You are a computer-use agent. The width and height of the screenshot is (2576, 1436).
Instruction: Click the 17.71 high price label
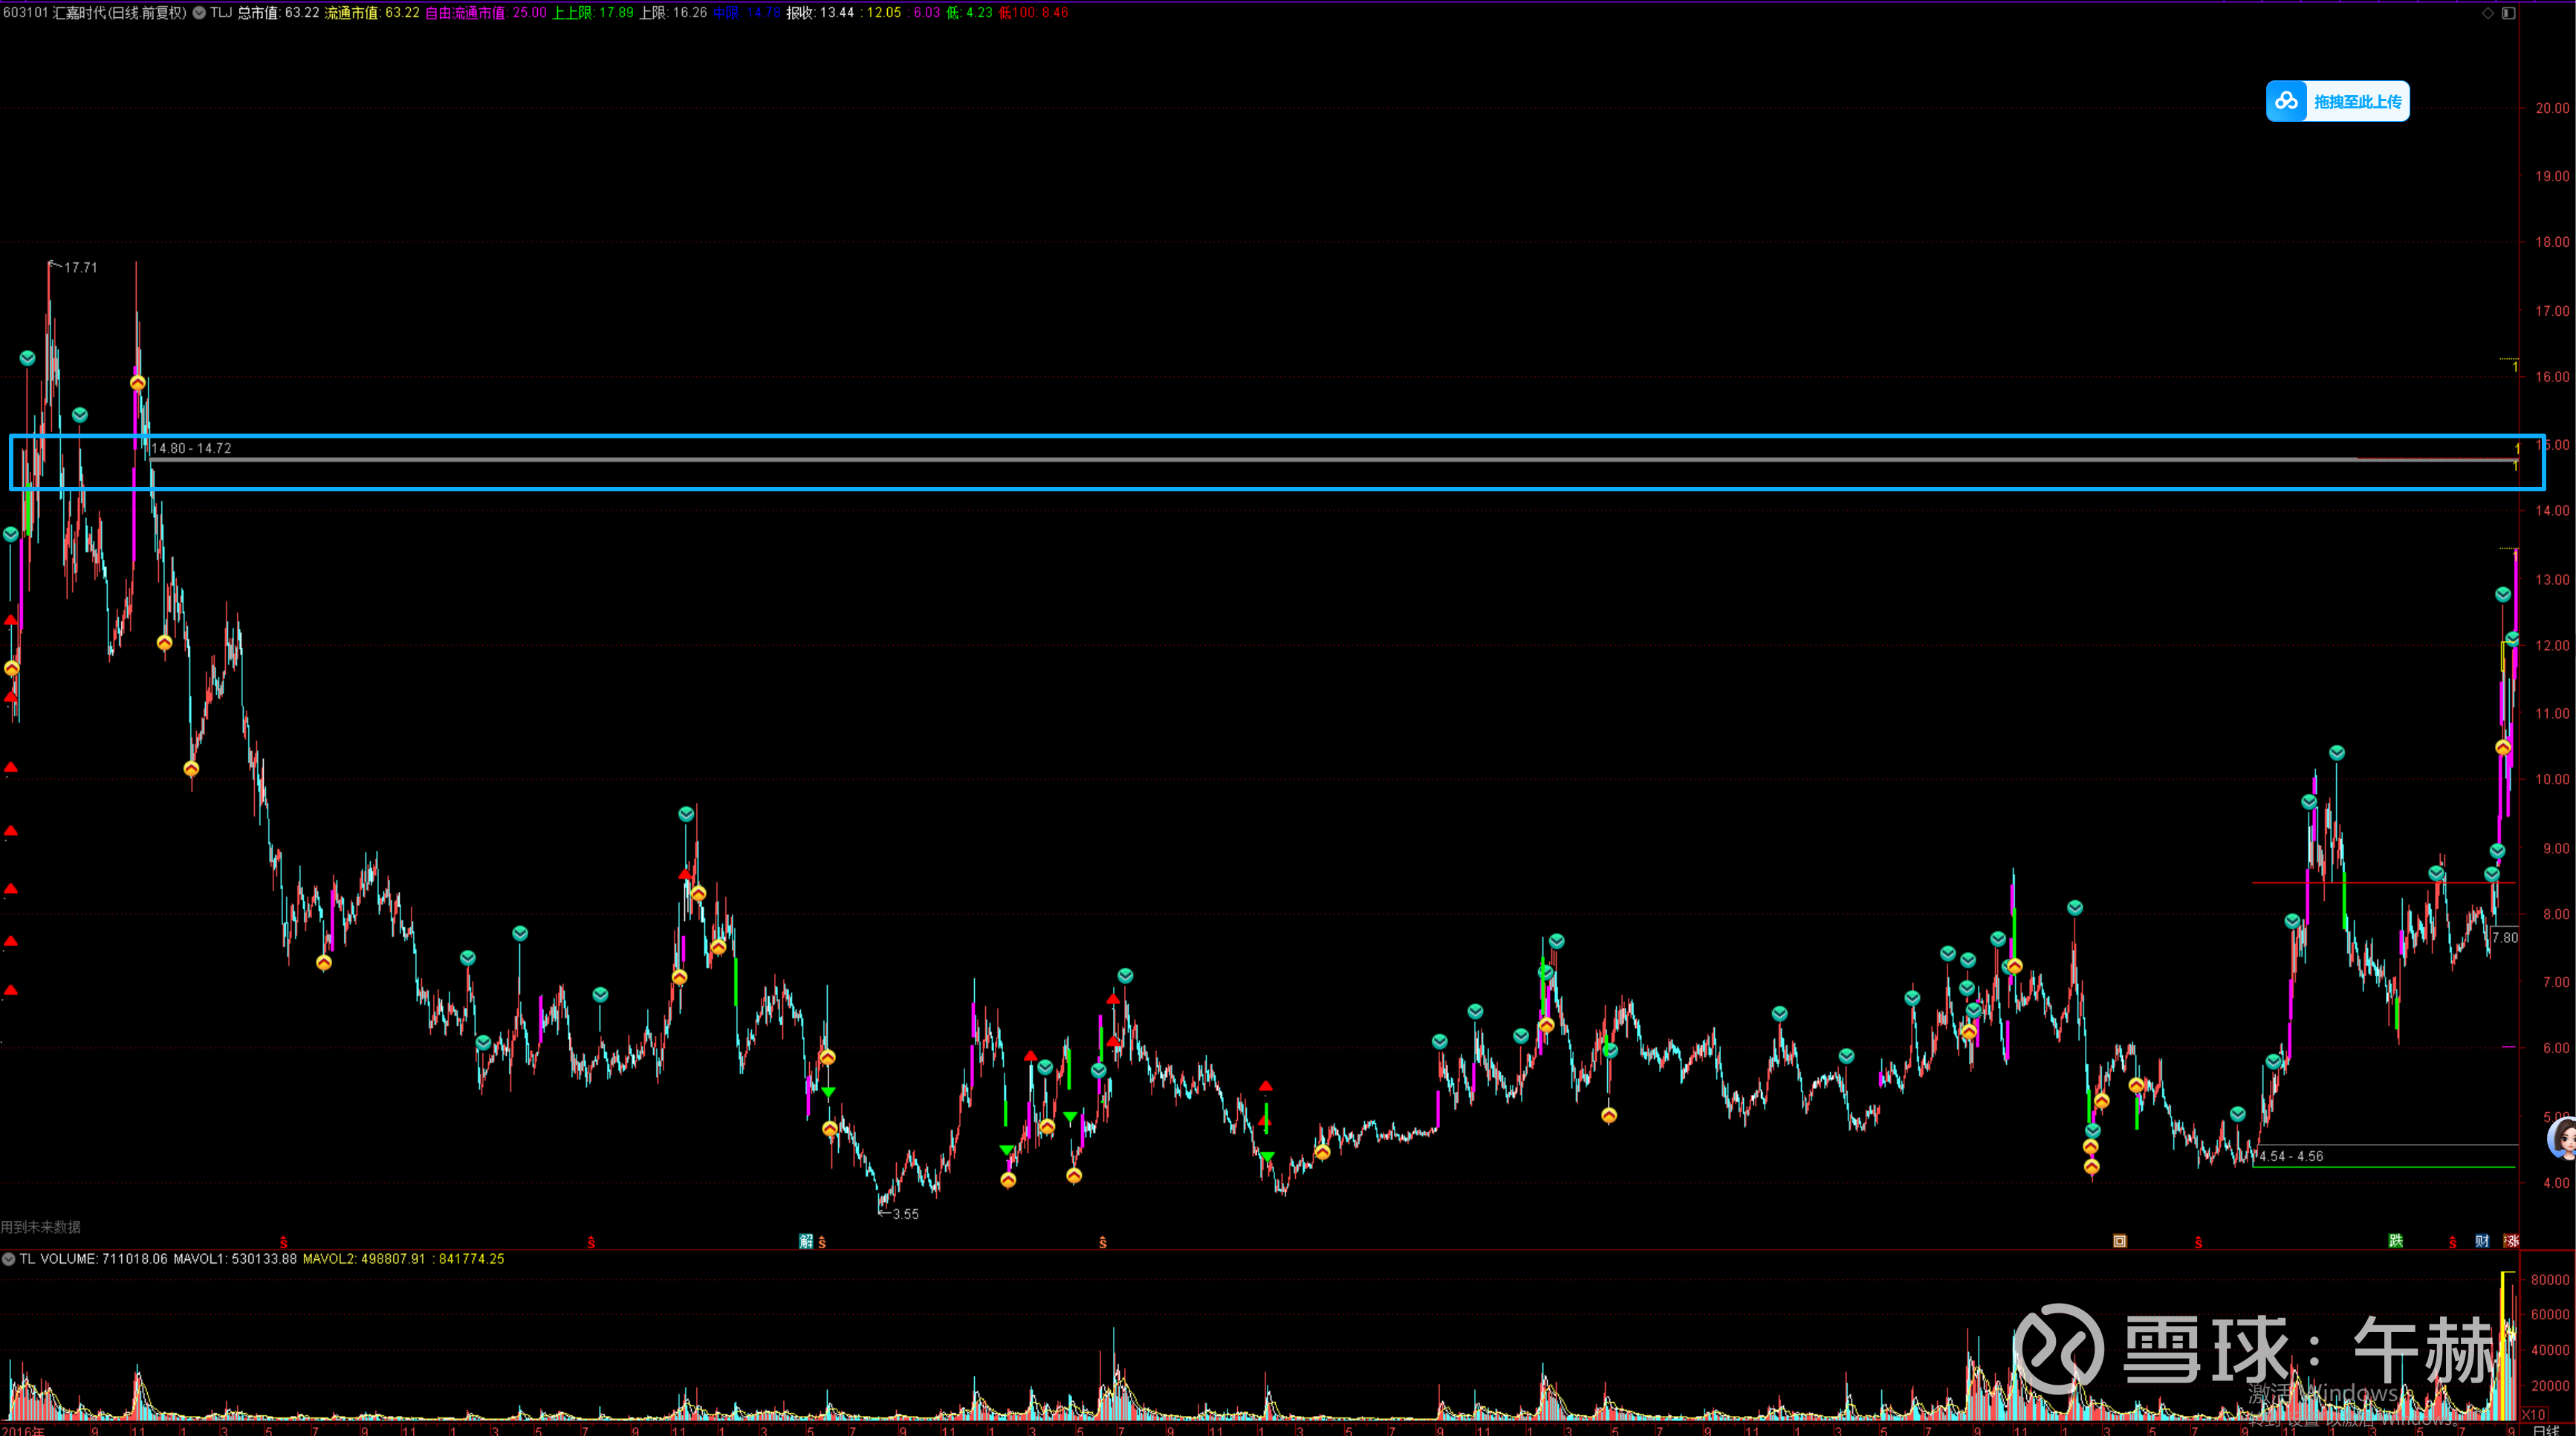click(x=80, y=267)
